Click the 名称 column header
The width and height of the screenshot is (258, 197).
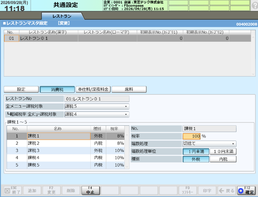(x=59, y=129)
